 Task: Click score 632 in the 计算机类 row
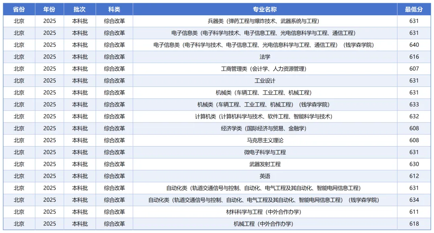click(414, 116)
